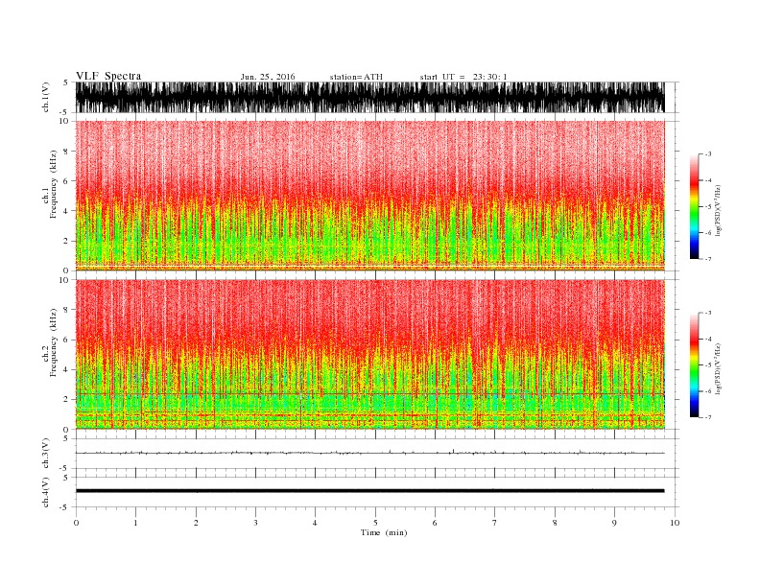Click the 'Time (min)' axis label
Image resolution: width=760 pixels, height=587 pixels.
click(x=384, y=532)
